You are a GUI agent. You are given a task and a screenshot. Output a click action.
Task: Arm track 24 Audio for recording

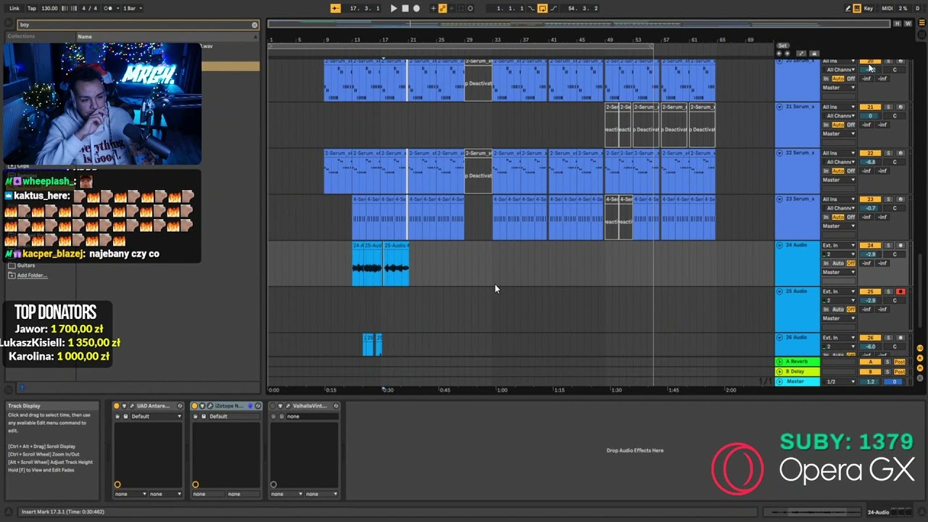[900, 245]
